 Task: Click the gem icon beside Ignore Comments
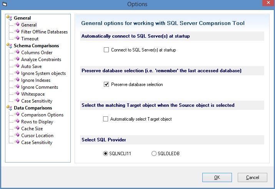pos(17,87)
